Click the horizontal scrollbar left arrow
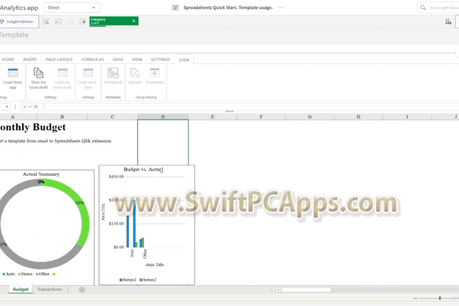459x306 pixels. point(278,290)
